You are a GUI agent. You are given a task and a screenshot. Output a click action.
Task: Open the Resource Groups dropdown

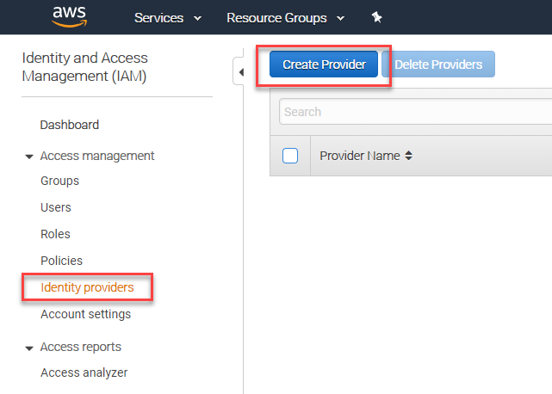coord(286,18)
